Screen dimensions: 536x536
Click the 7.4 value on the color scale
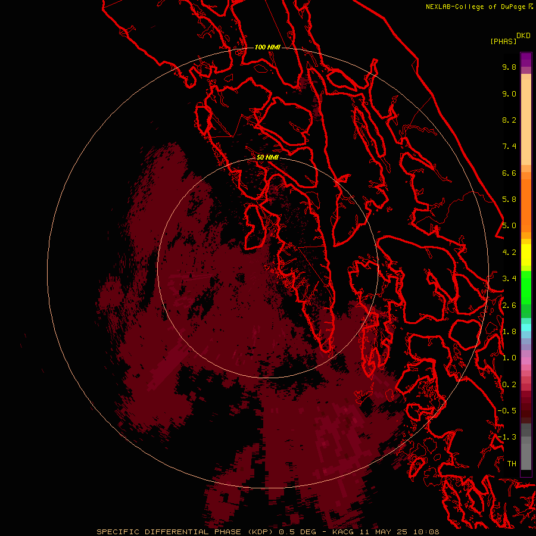click(x=509, y=147)
